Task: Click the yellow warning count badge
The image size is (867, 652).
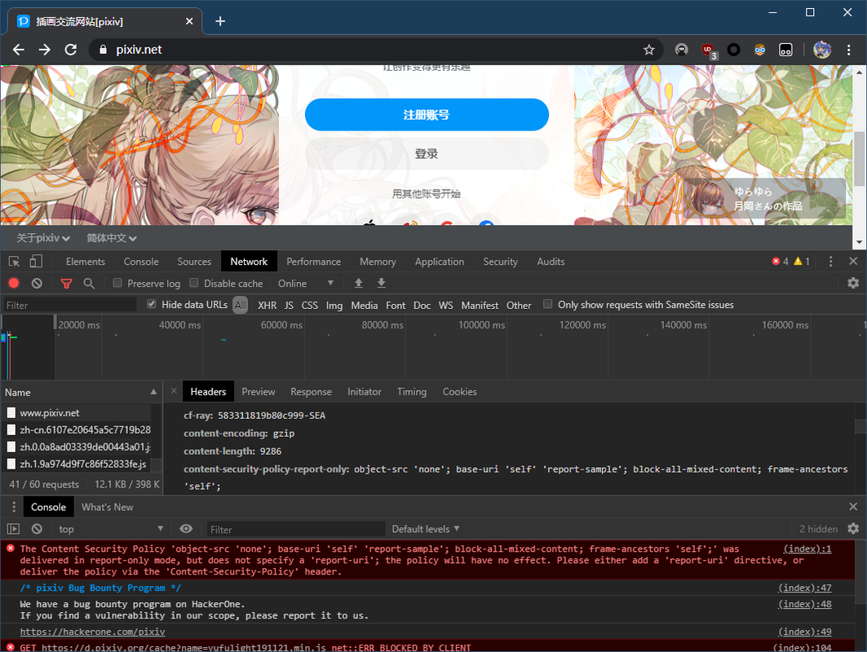Action: point(802,262)
